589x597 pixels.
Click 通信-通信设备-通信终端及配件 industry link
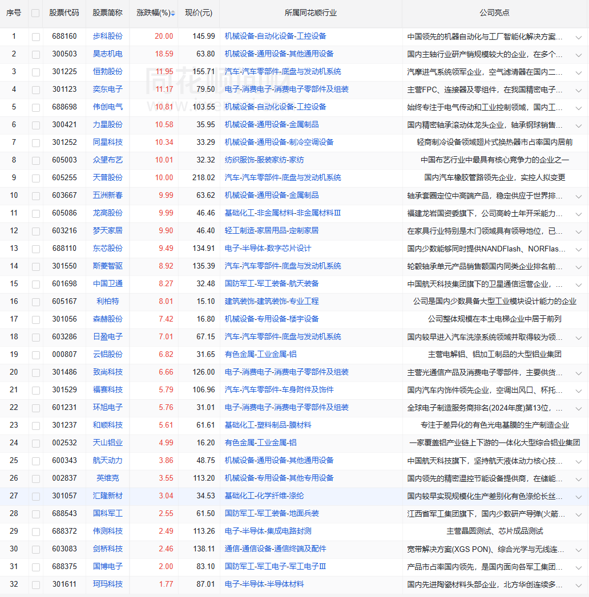[x=275, y=549]
